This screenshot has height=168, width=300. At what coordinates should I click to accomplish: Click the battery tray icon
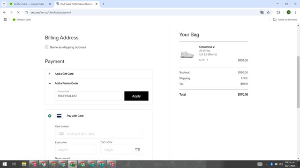tap(276, 164)
